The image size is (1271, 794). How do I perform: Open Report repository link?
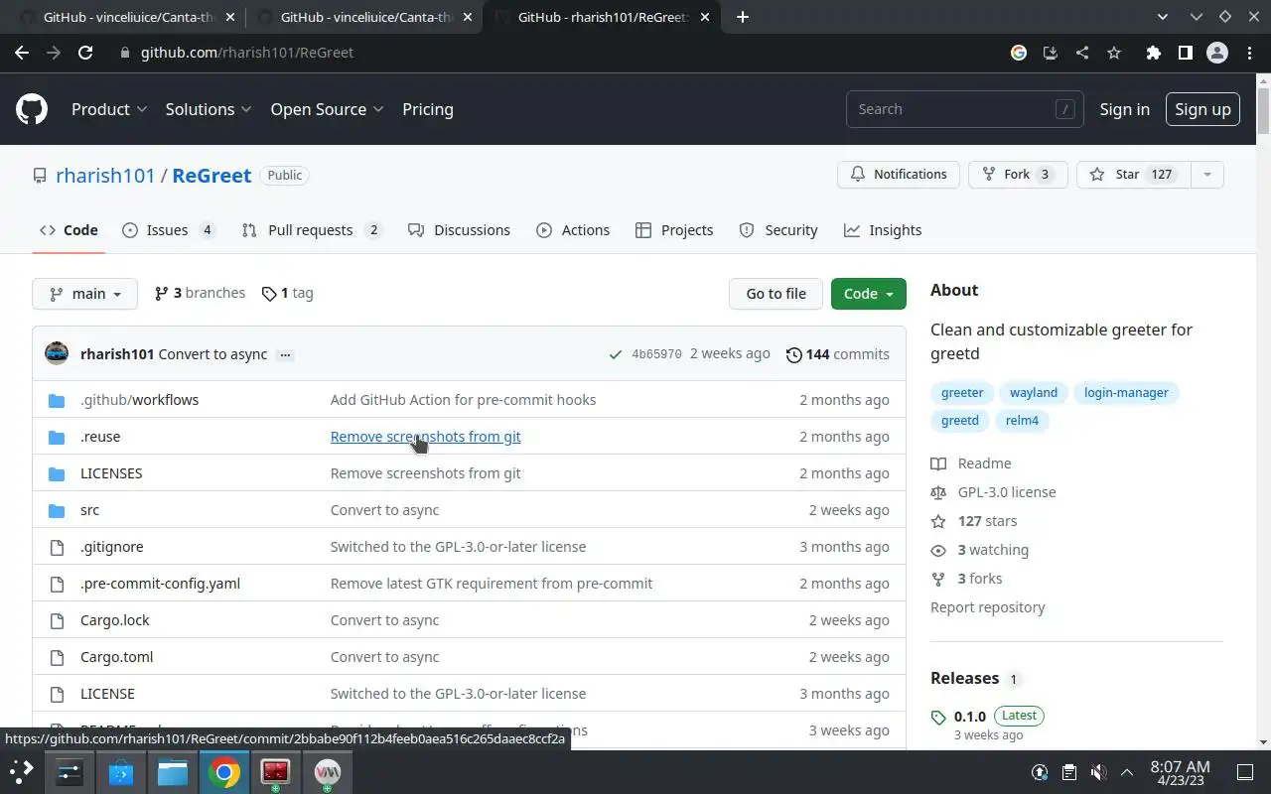988,607
